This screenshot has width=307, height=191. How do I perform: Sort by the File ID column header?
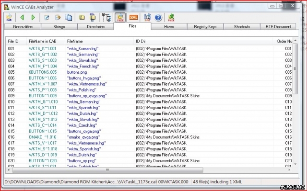pos(16,41)
